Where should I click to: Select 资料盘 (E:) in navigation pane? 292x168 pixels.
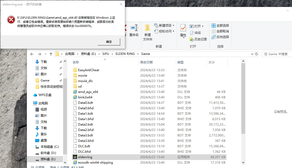click(x=48, y=159)
